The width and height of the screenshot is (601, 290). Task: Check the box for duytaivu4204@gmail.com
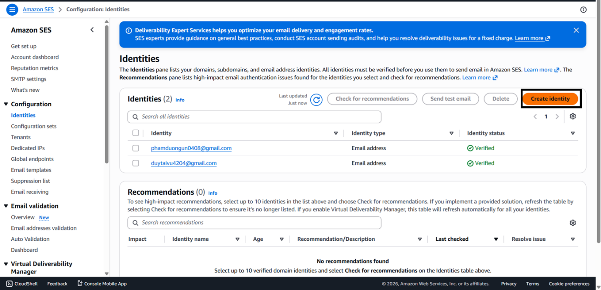pyautogui.click(x=136, y=163)
